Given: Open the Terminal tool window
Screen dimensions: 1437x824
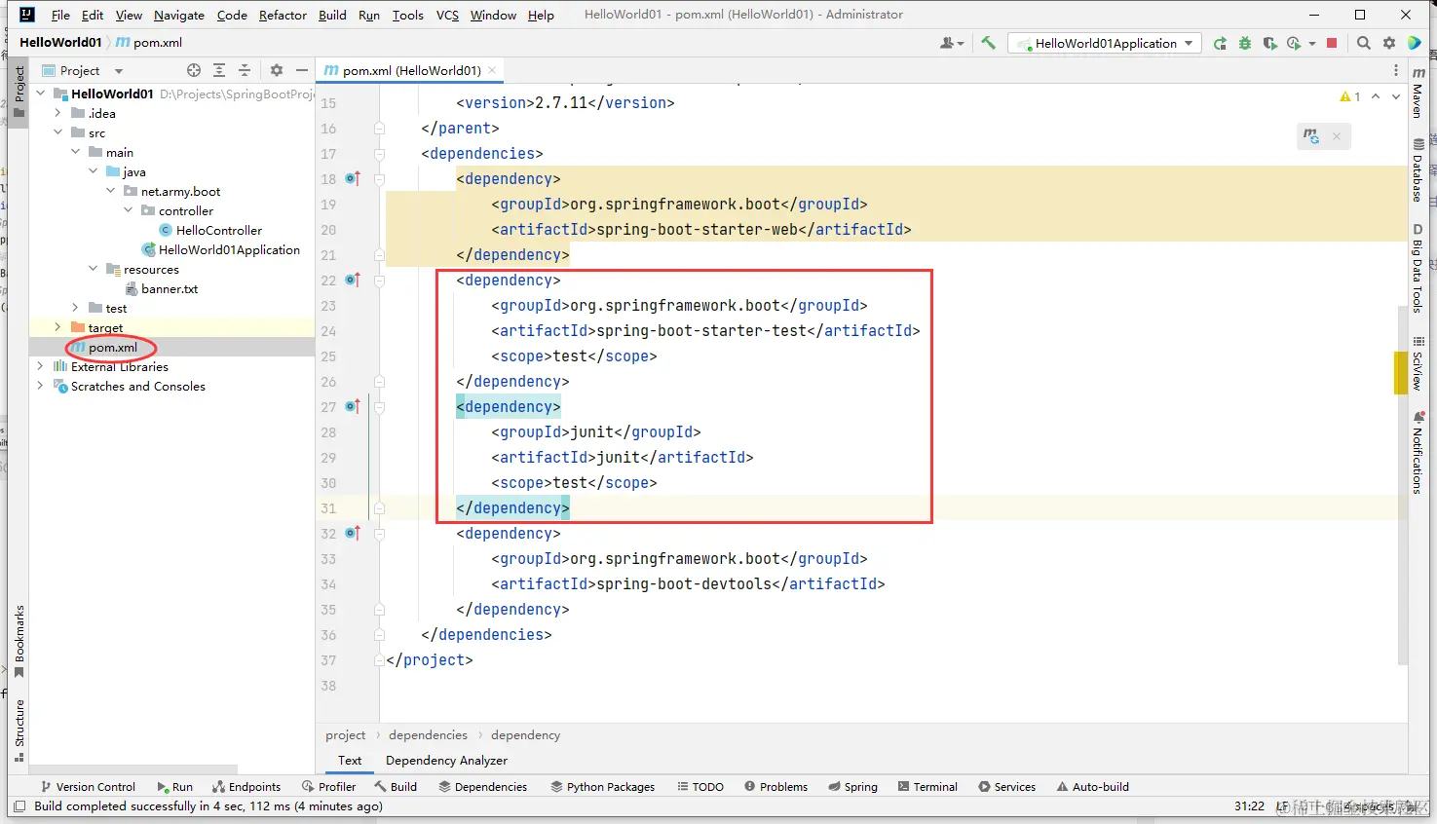Looking at the screenshot, I should 927,787.
